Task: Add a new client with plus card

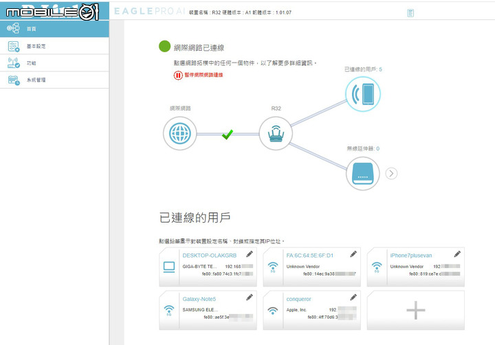Action: pyautogui.click(x=415, y=310)
